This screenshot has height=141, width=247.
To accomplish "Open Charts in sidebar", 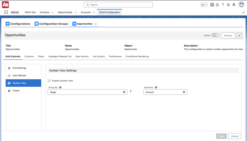I will 23,91.
